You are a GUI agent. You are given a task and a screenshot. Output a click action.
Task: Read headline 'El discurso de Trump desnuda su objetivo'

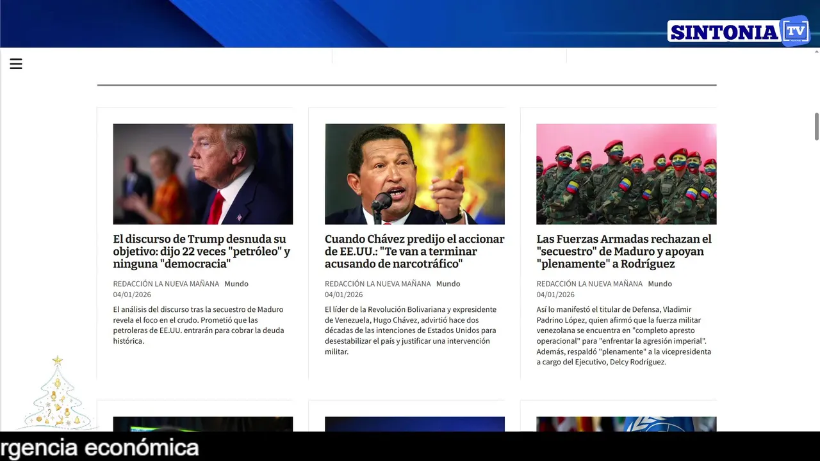click(202, 252)
